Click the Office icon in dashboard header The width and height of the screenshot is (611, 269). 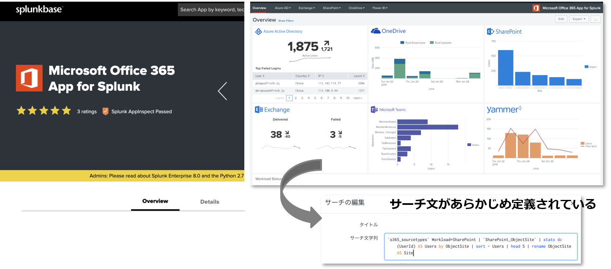[x=536, y=8]
